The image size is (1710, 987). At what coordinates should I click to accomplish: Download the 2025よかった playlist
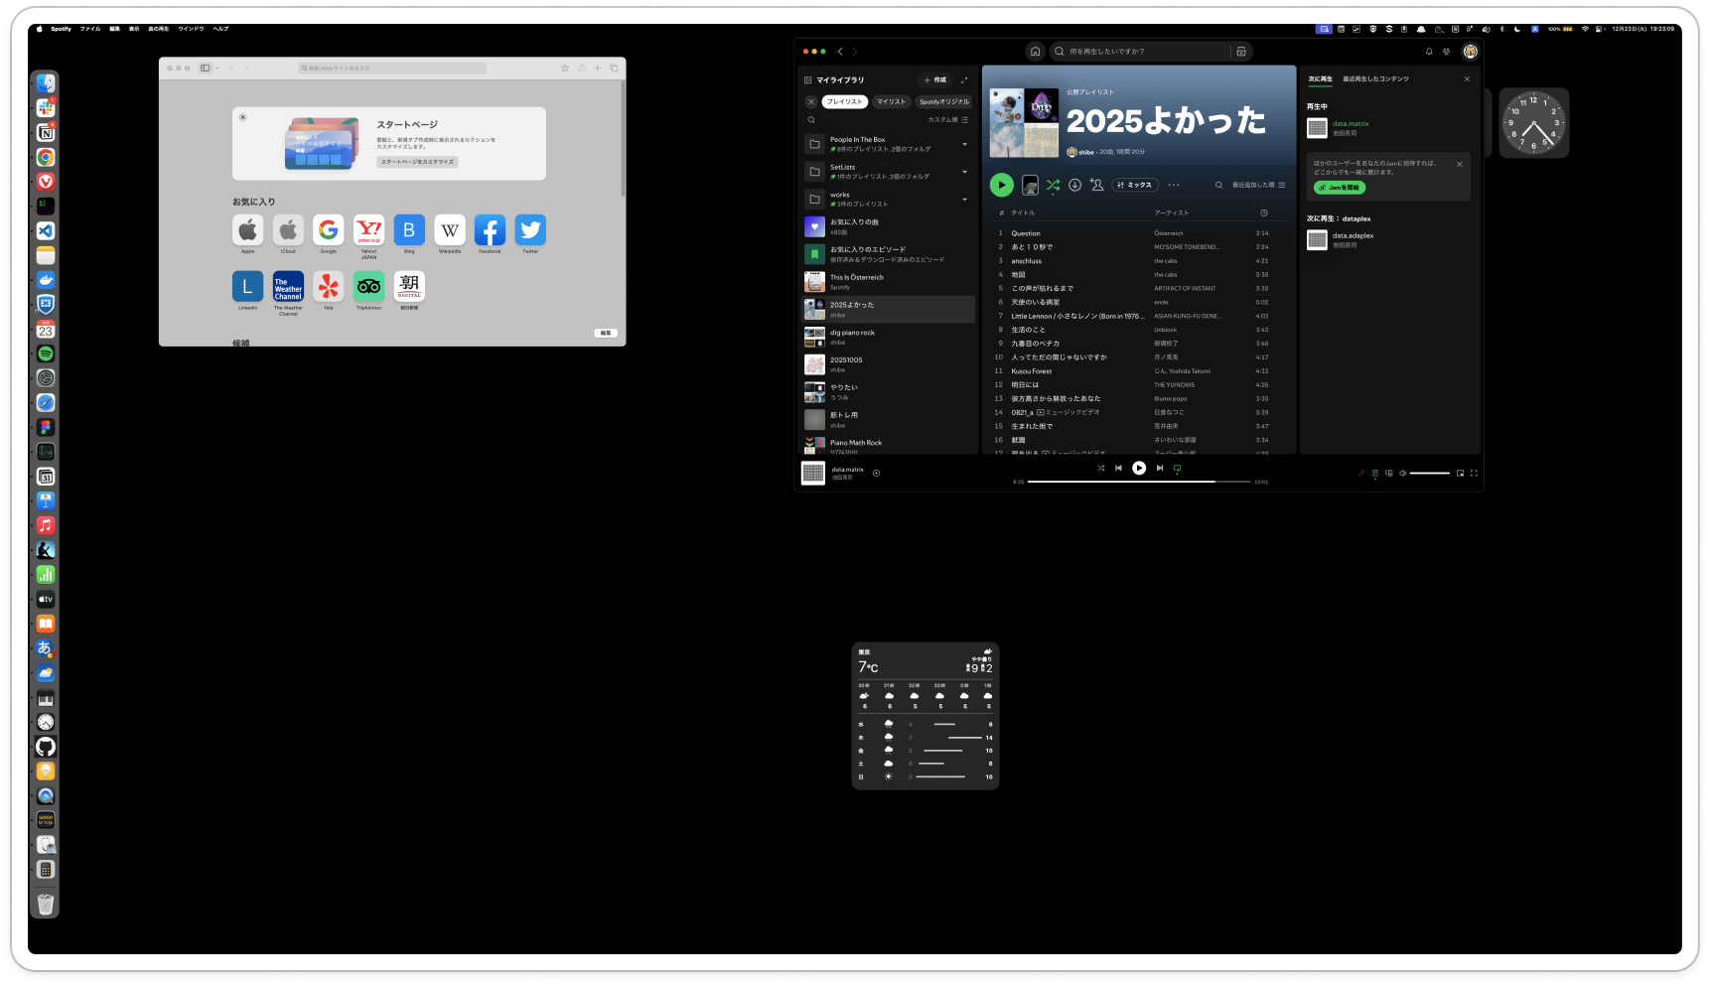[1074, 185]
